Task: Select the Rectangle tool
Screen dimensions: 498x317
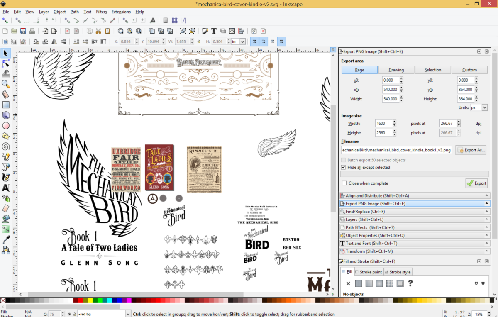Action: click(6, 105)
